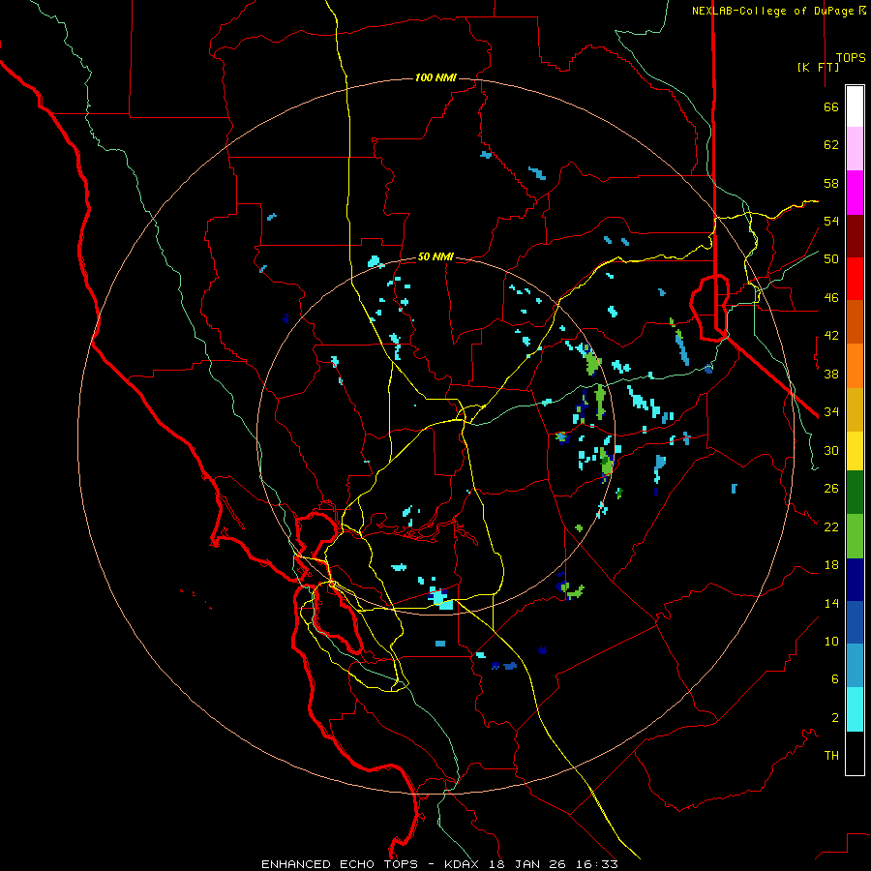Click the medium blue 18 kft swatch
Screen dimensions: 871x871
855,622
